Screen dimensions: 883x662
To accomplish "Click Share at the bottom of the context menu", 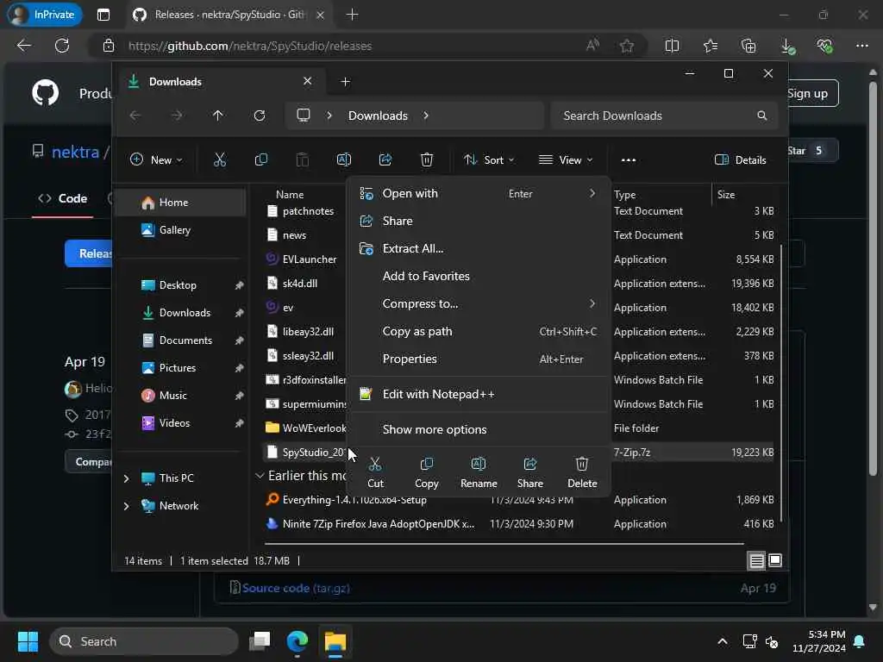I will (x=530, y=472).
